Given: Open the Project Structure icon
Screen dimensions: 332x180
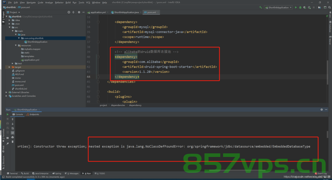Looking at the screenshot, I should point(319,8).
